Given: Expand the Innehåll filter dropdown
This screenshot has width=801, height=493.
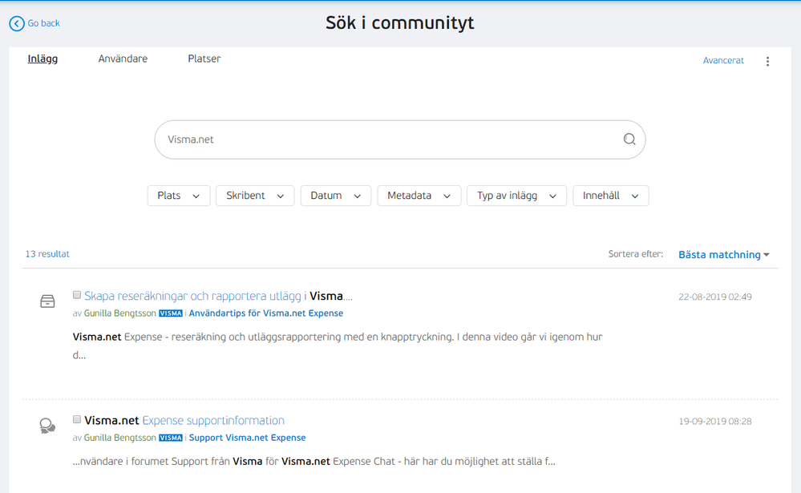Looking at the screenshot, I should (x=610, y=196).
